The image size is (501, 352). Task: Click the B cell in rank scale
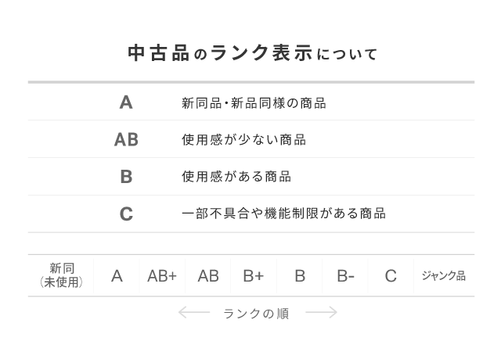tap(300, 275)
